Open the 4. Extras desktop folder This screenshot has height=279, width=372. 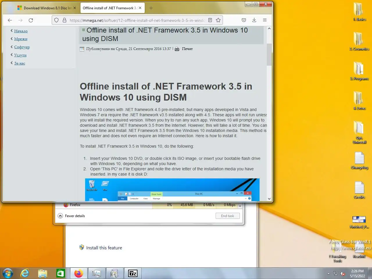pos(359,100)
